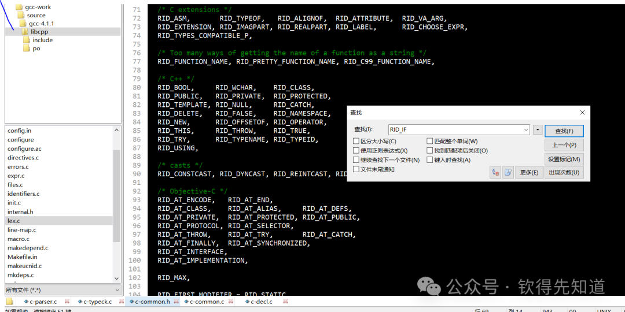
Task: Select the include folder in the tree
Action: click(x=43, y=40)
